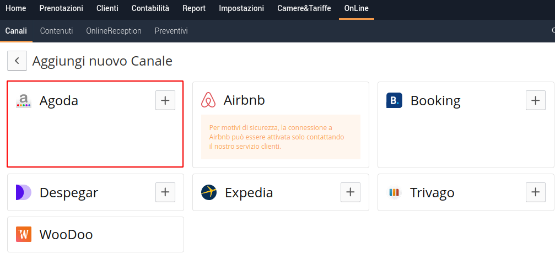The image size is (555, 259).
Task: Go back using the left chevron button
Action: coord(17,61)
